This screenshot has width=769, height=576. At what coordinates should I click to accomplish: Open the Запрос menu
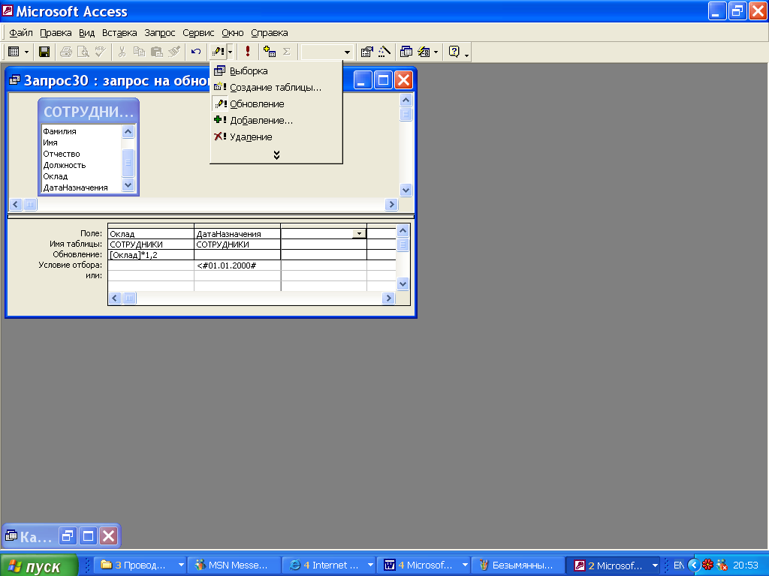pos(159,33)
